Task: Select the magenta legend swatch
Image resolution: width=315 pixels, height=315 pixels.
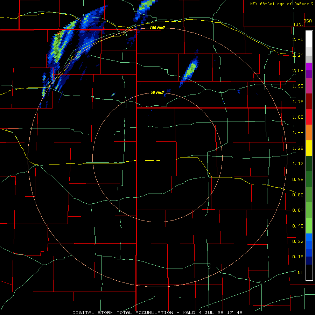Action: 309,66
